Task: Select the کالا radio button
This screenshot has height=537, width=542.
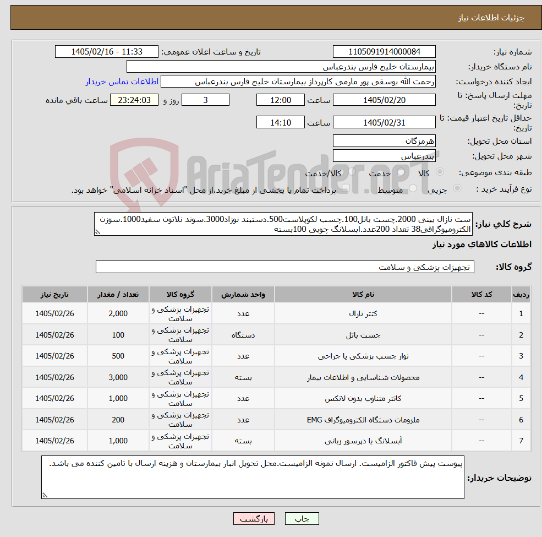Action: pyautogui.click(x=440, y=172)
